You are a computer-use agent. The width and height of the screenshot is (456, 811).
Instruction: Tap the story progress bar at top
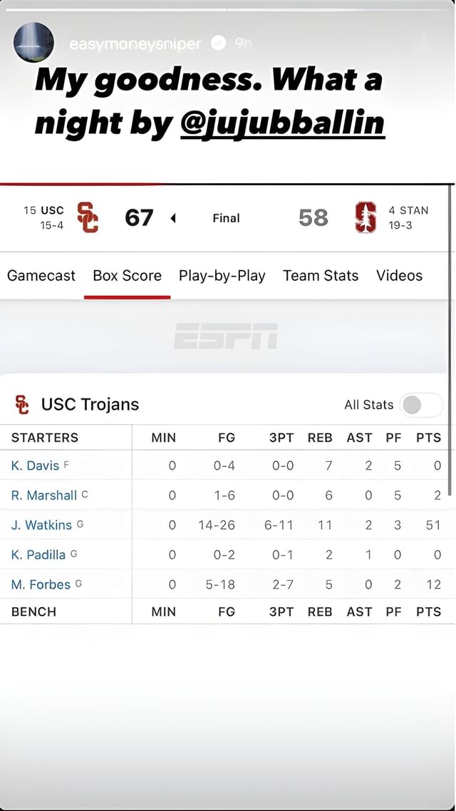[228, 9]
